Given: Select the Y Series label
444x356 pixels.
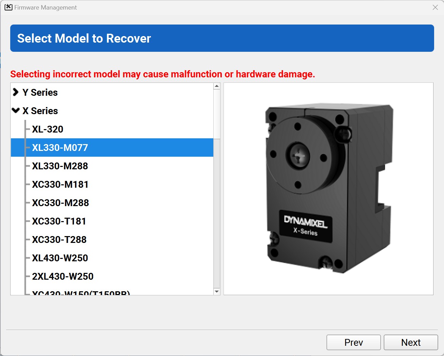Looking at the screenshot, I should coord(40,92).
